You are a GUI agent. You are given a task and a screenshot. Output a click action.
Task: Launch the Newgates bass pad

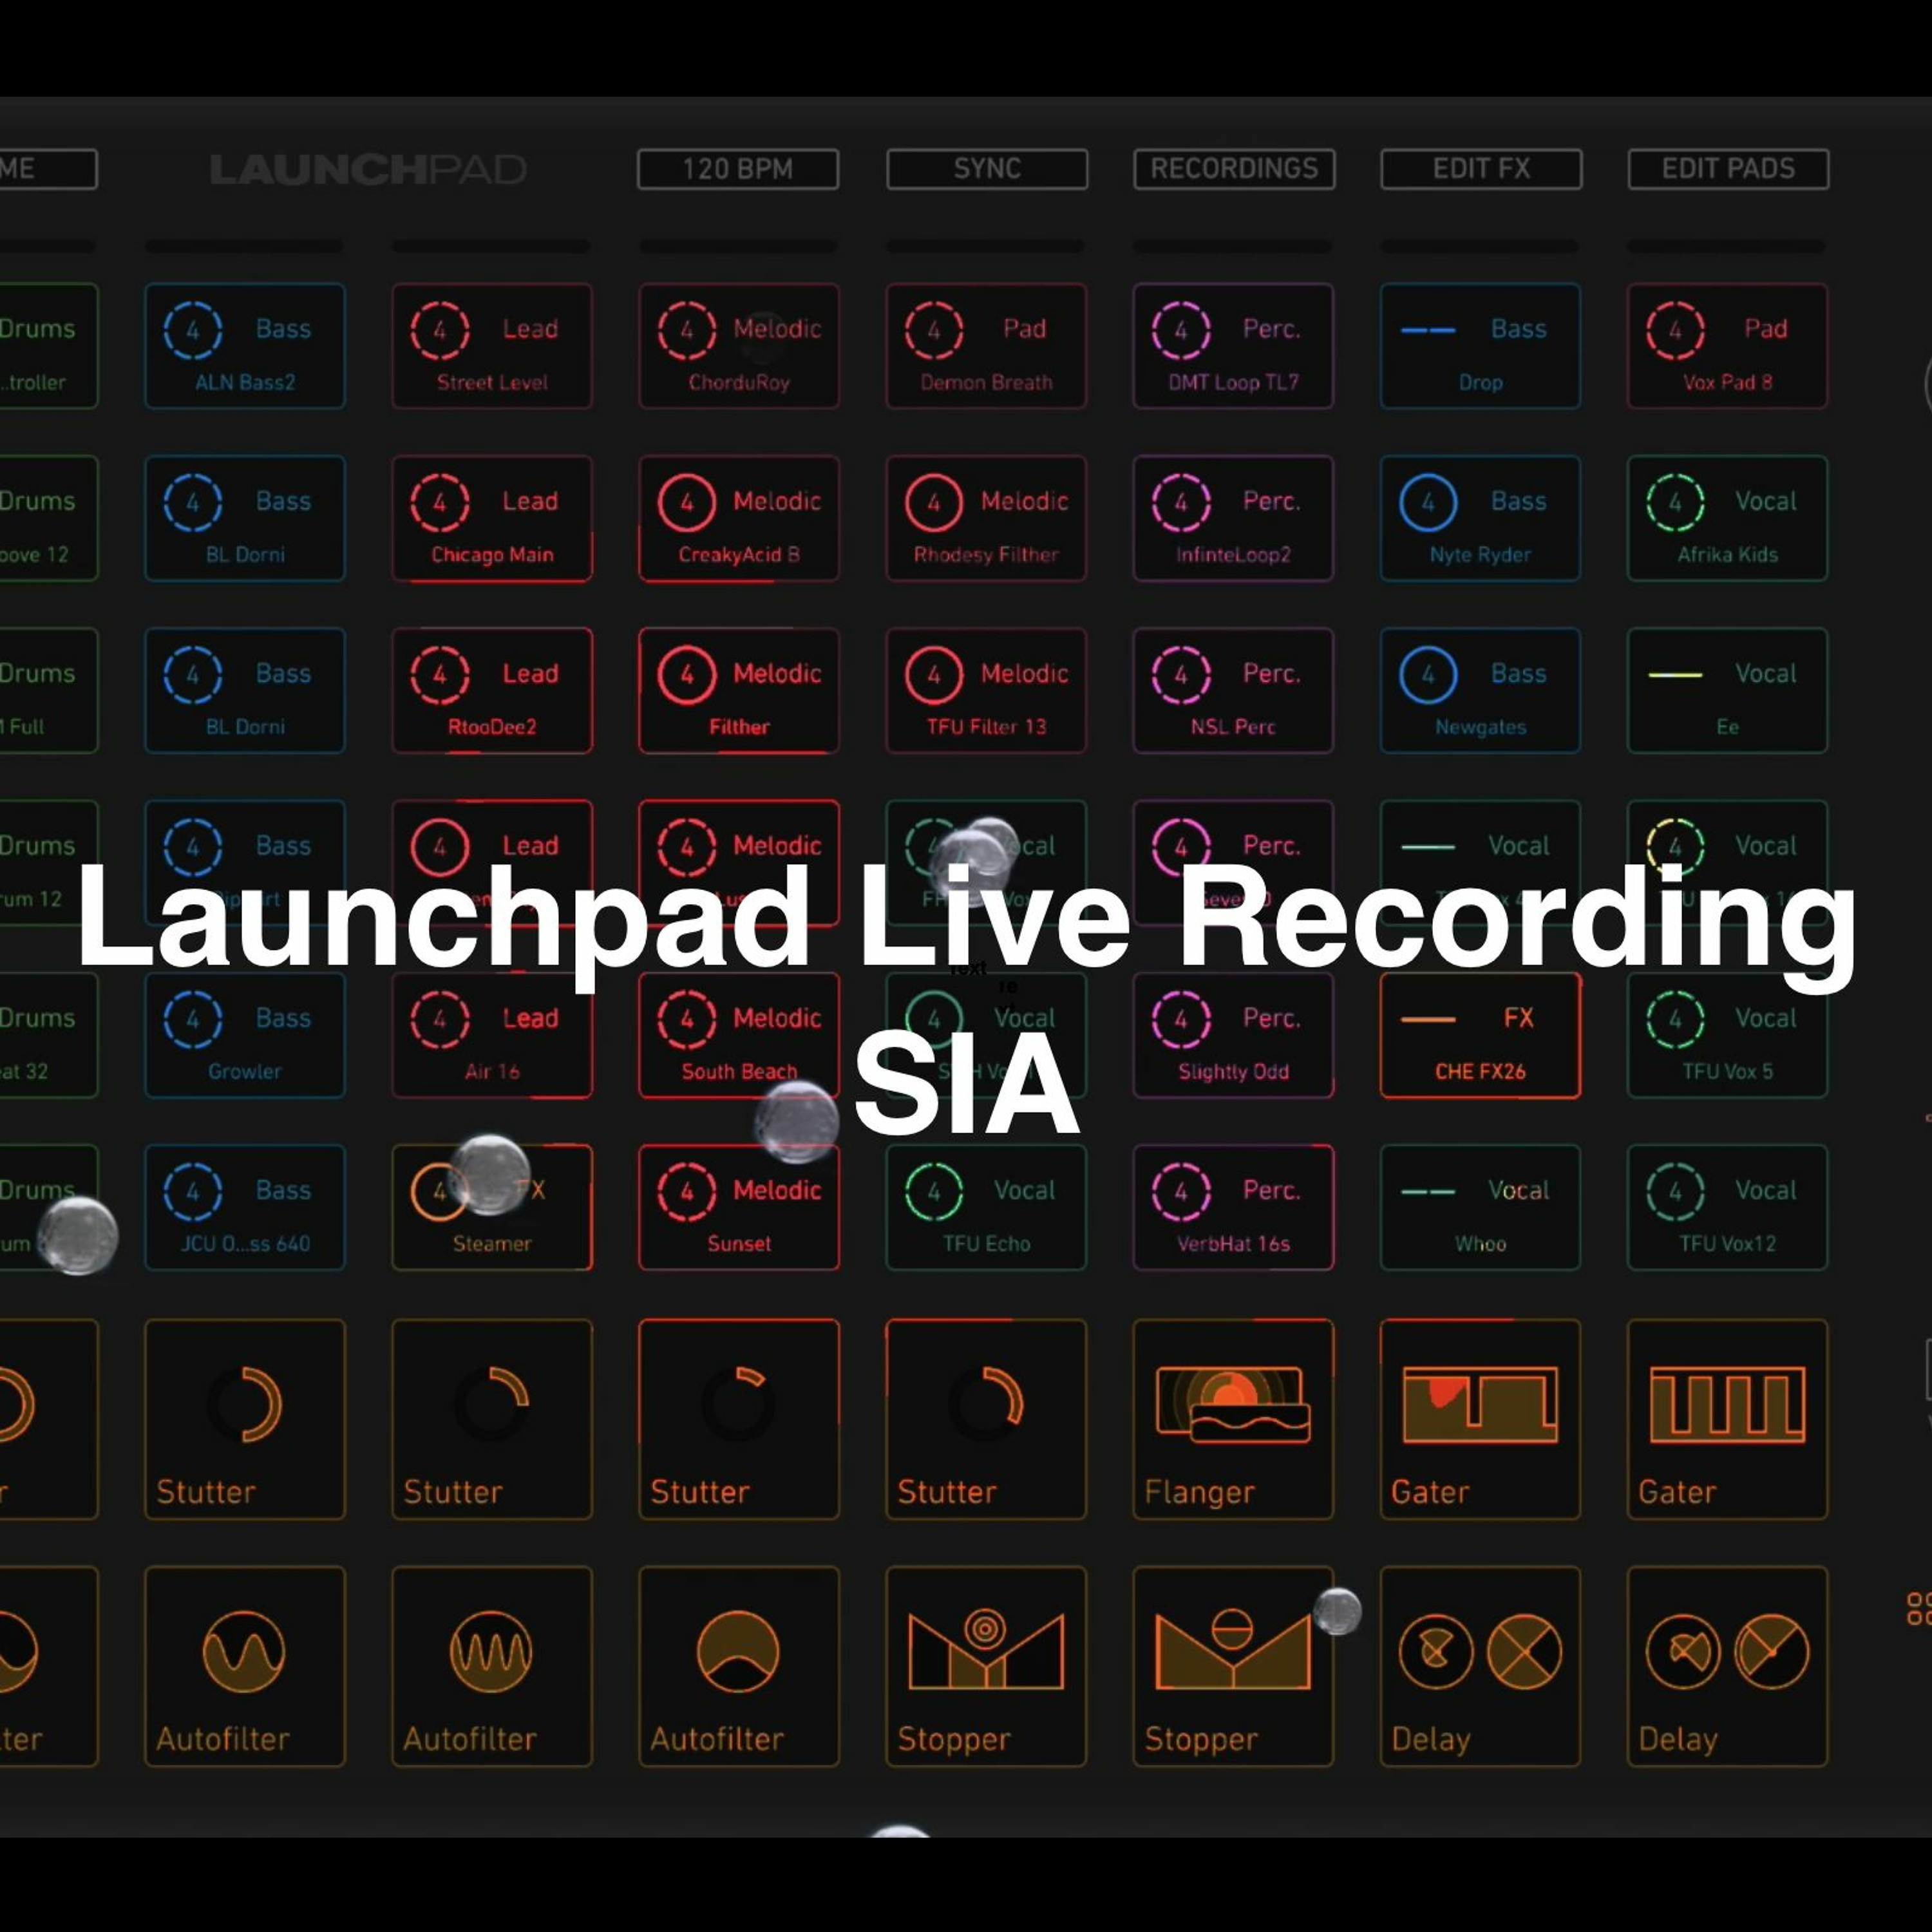click(x=1480, y=690)
